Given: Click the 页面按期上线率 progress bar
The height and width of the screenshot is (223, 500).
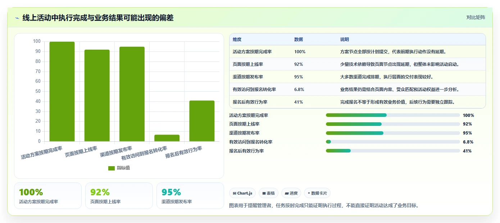Looking at the screenshot, I should [x=393, y=124].
